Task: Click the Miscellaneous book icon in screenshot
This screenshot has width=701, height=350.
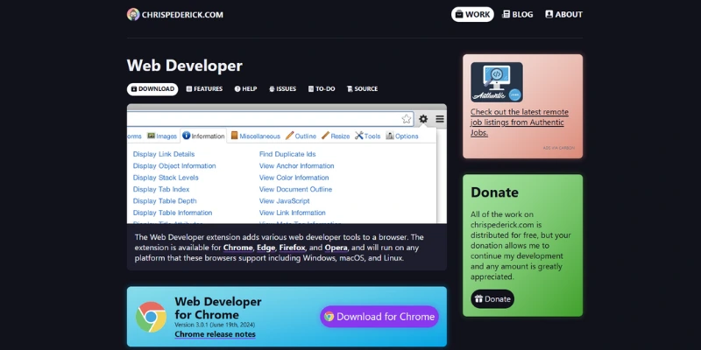Action: coord(234,136)
